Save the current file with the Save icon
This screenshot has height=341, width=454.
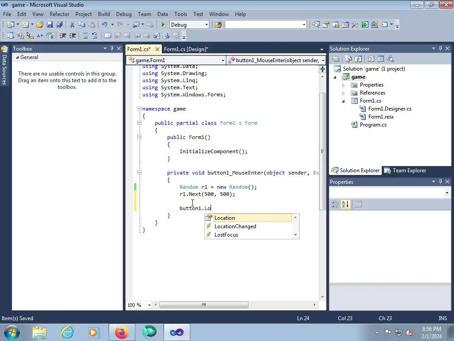pyautogui.click(x=50, y=25)
